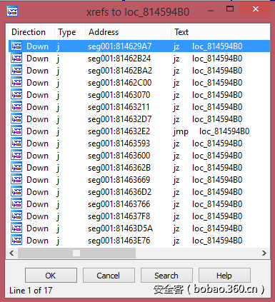275x302 pixels.
Task: Click the xref icon for row seg001:814637F8
Action: 16,216
